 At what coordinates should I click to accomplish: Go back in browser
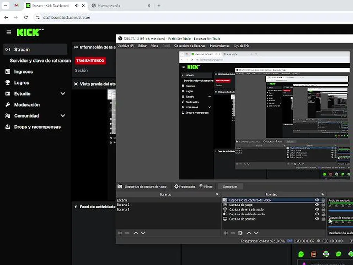pyautogui.click(x=6, y=17)
